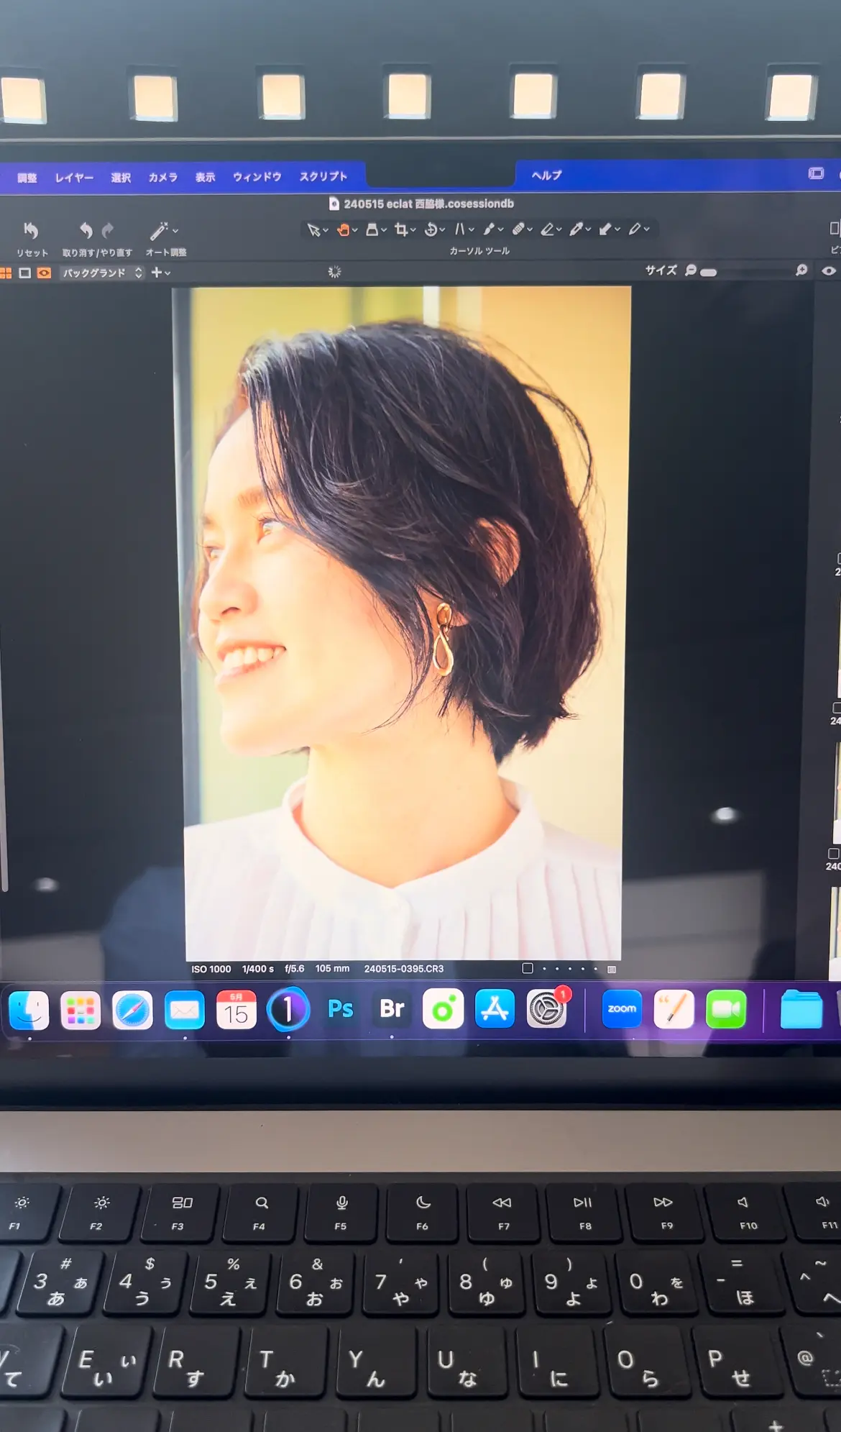Select the Apply Adjustments arrow tool
841x1432 pixels.
pyautogui.click(x=605, y=229)
